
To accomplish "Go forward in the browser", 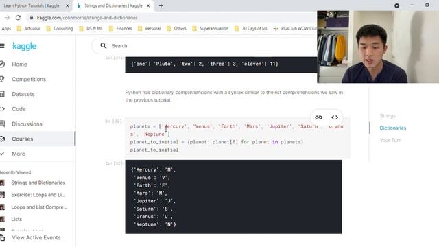I will tap(7, 18).
